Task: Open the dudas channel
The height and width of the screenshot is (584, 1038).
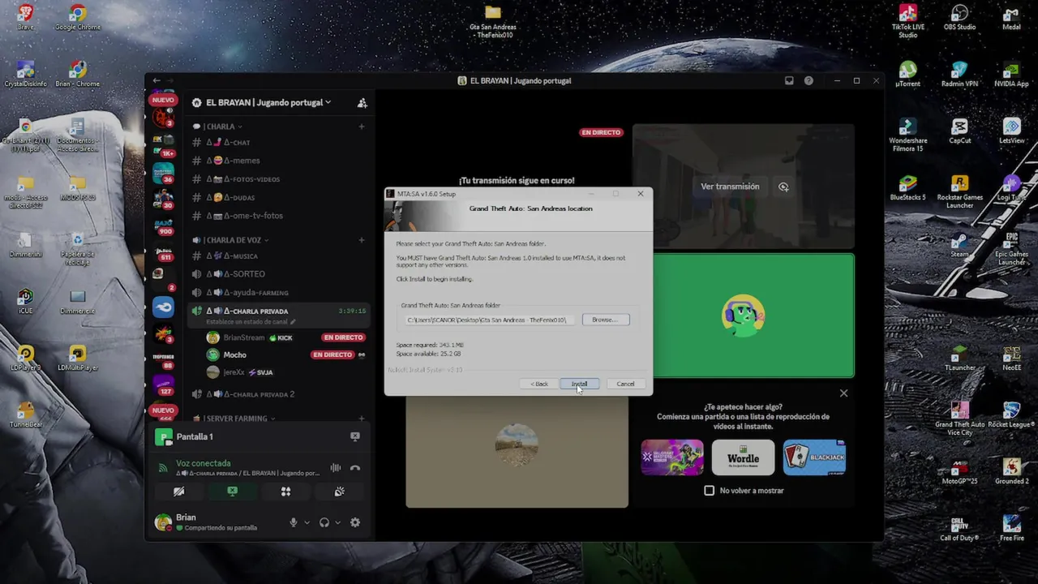Action: click(278, 197)
